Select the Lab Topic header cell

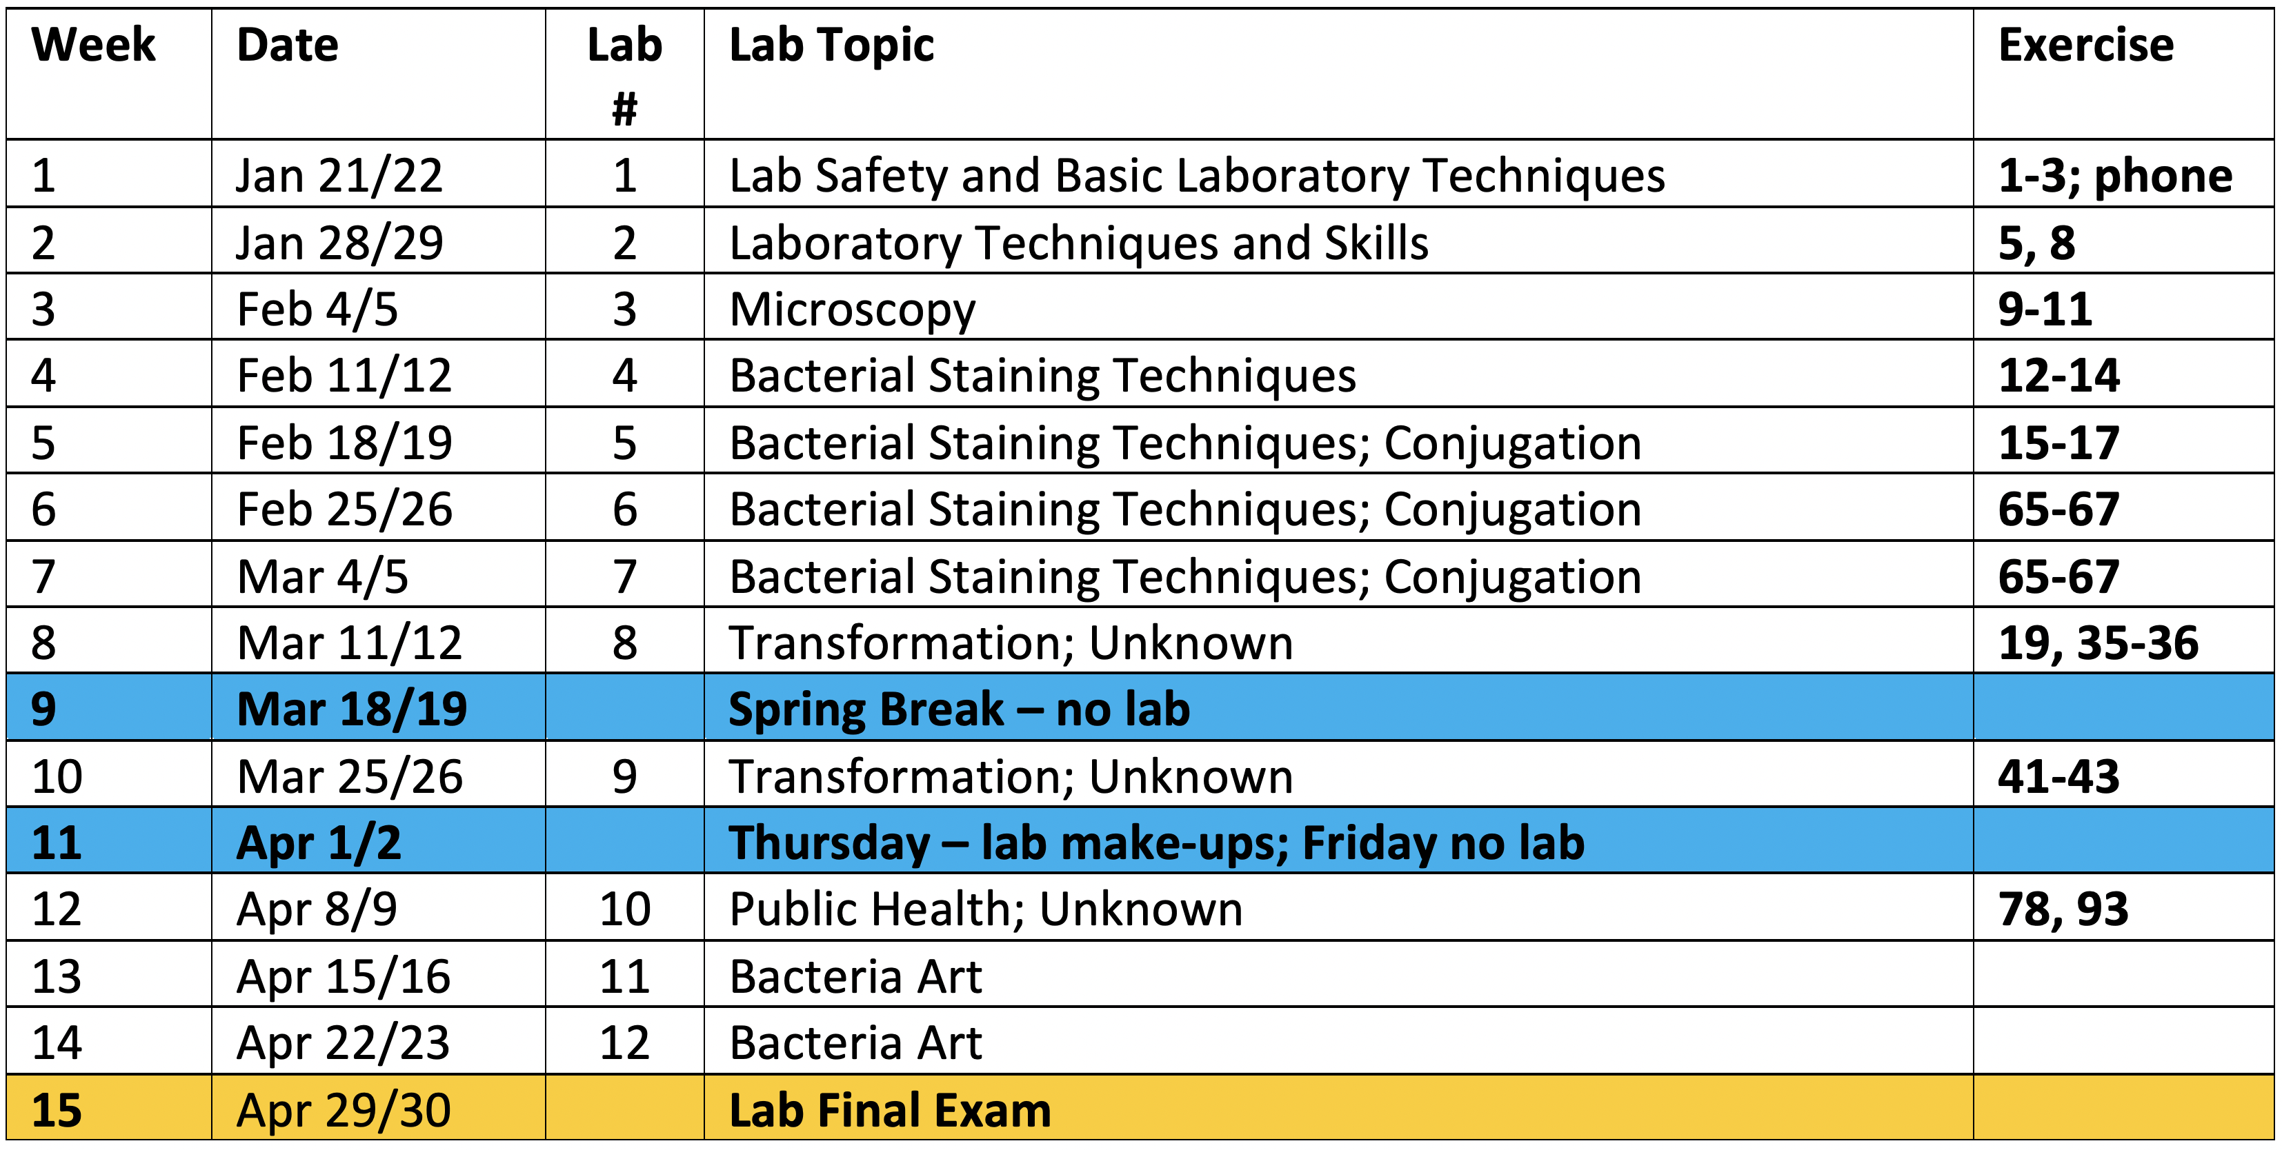point(1338,74)
